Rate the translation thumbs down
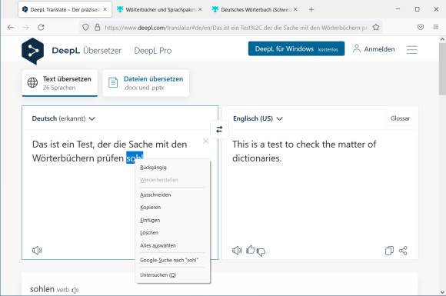 (261, 251)
